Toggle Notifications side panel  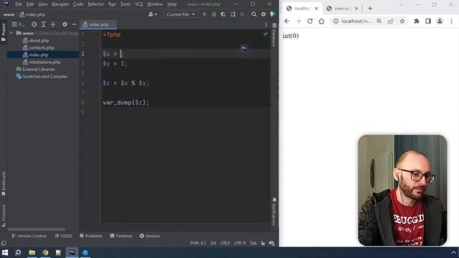pyautogui.click(x=274, y=211)
